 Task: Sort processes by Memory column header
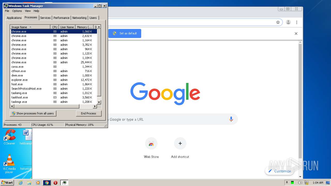[84, 27]
